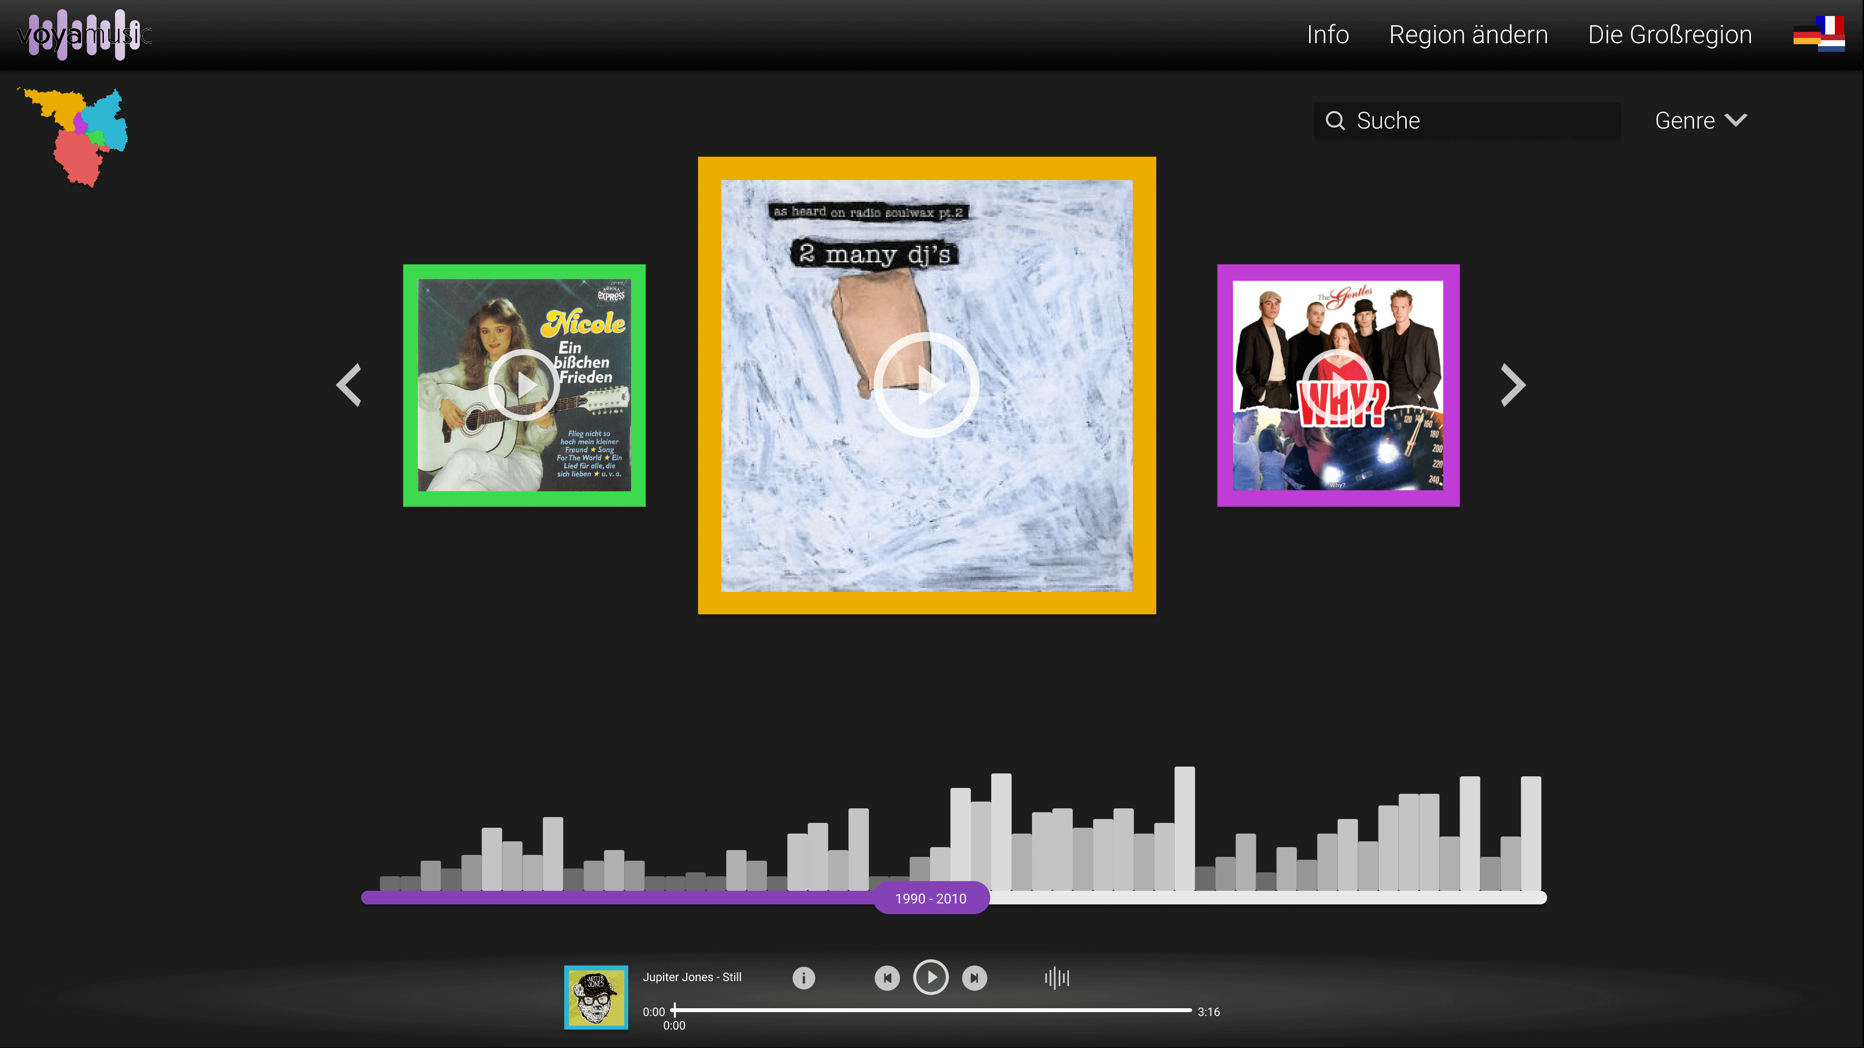Go to the previous album with left chevron
The image size is (1864, 1048).
[349, 385]
